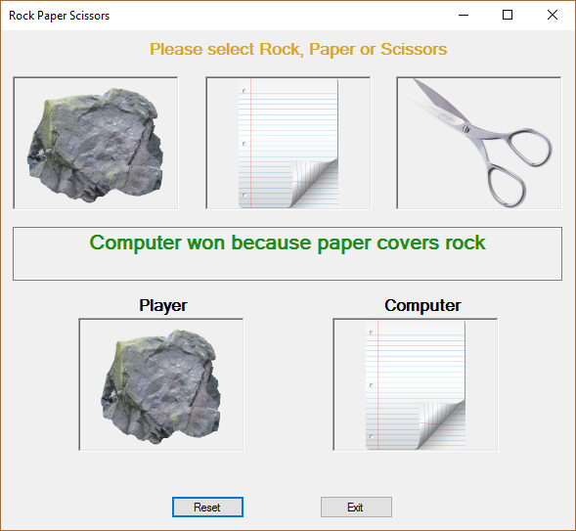Close the Rock Paper Scissors window

tap(553, 15)
